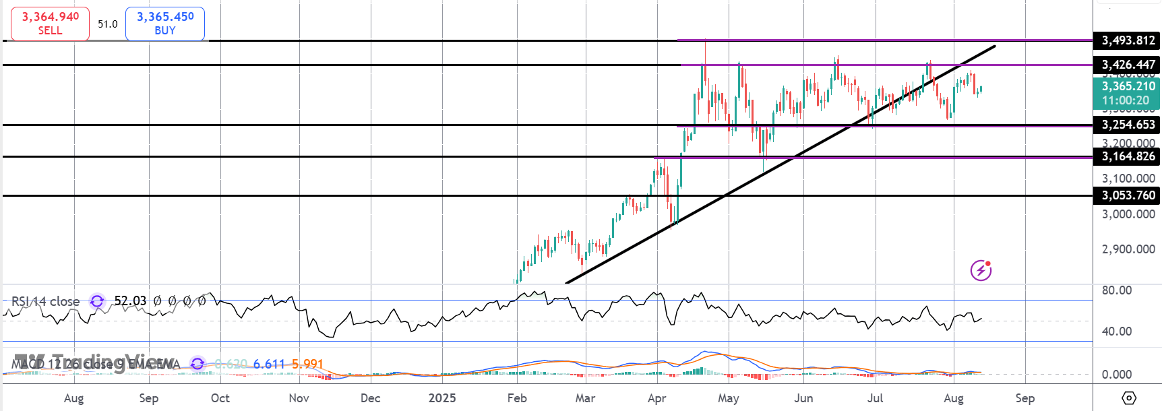Select the 3,254.653 price level label
This screenshot has height=411, width=1162.
pyautogui.click(x=1128, y=125)
